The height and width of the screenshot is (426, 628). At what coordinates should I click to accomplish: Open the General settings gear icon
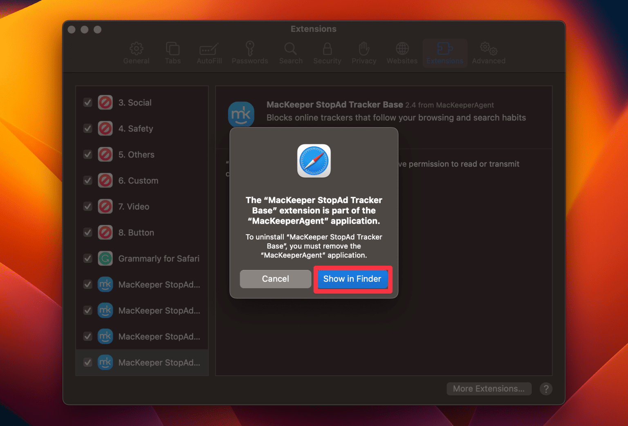tap(136, 49)
